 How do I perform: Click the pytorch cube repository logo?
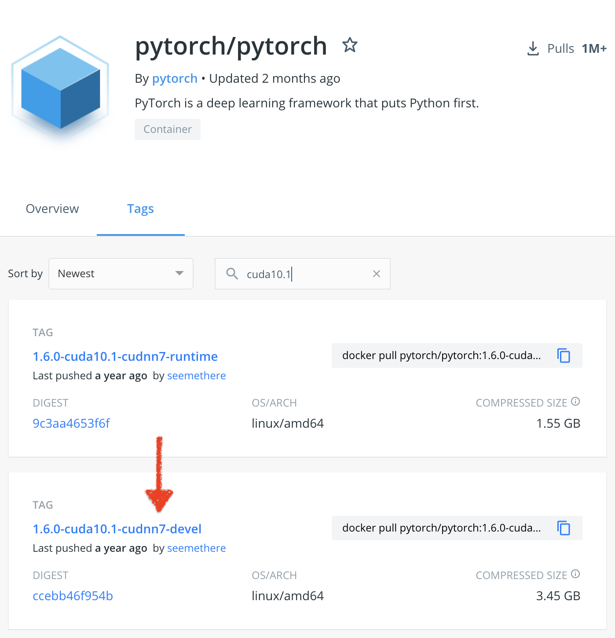(x=60, y=88)
